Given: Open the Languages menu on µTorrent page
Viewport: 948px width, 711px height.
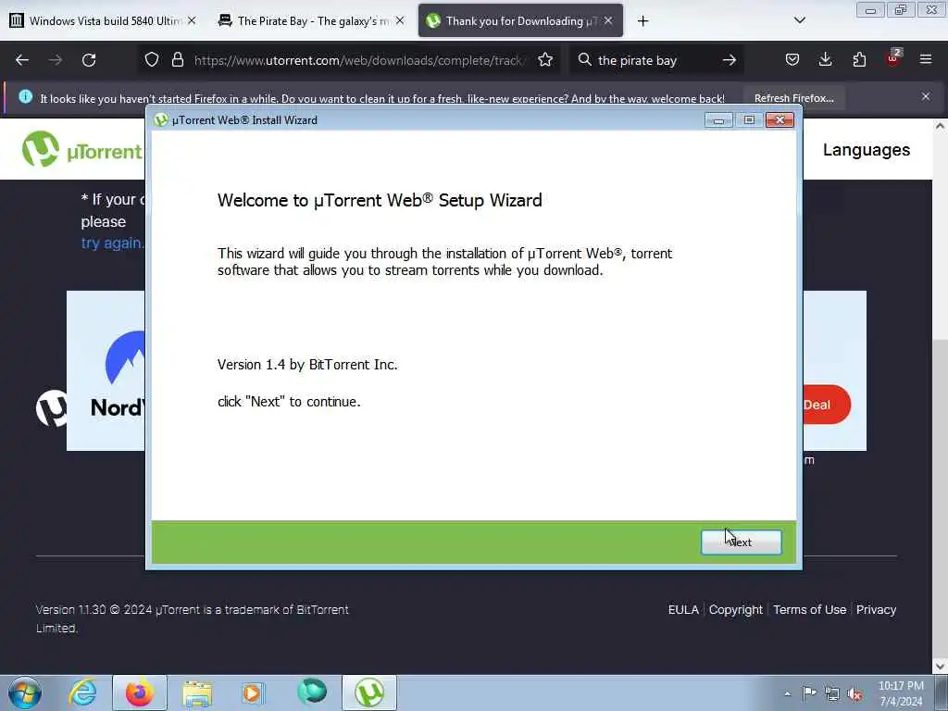Looking at the screenshot, I should coord(866,150).
